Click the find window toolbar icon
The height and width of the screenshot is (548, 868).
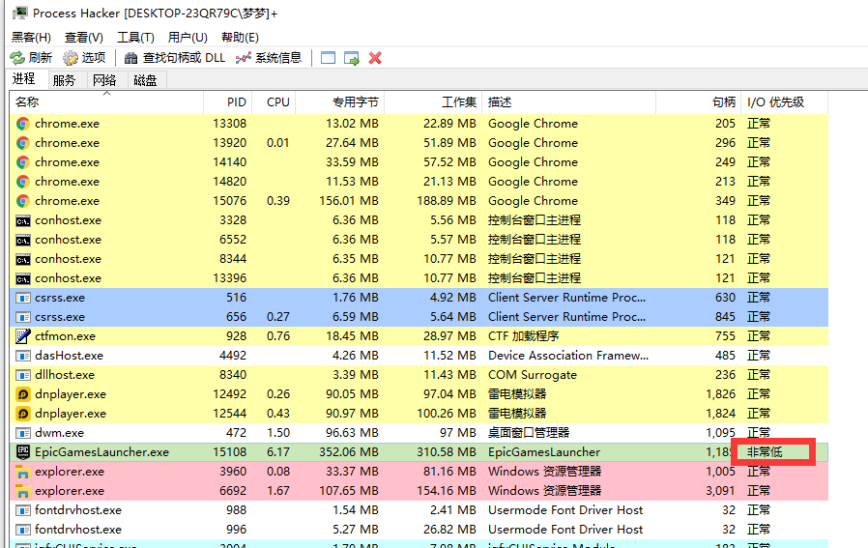coord(328,58)
